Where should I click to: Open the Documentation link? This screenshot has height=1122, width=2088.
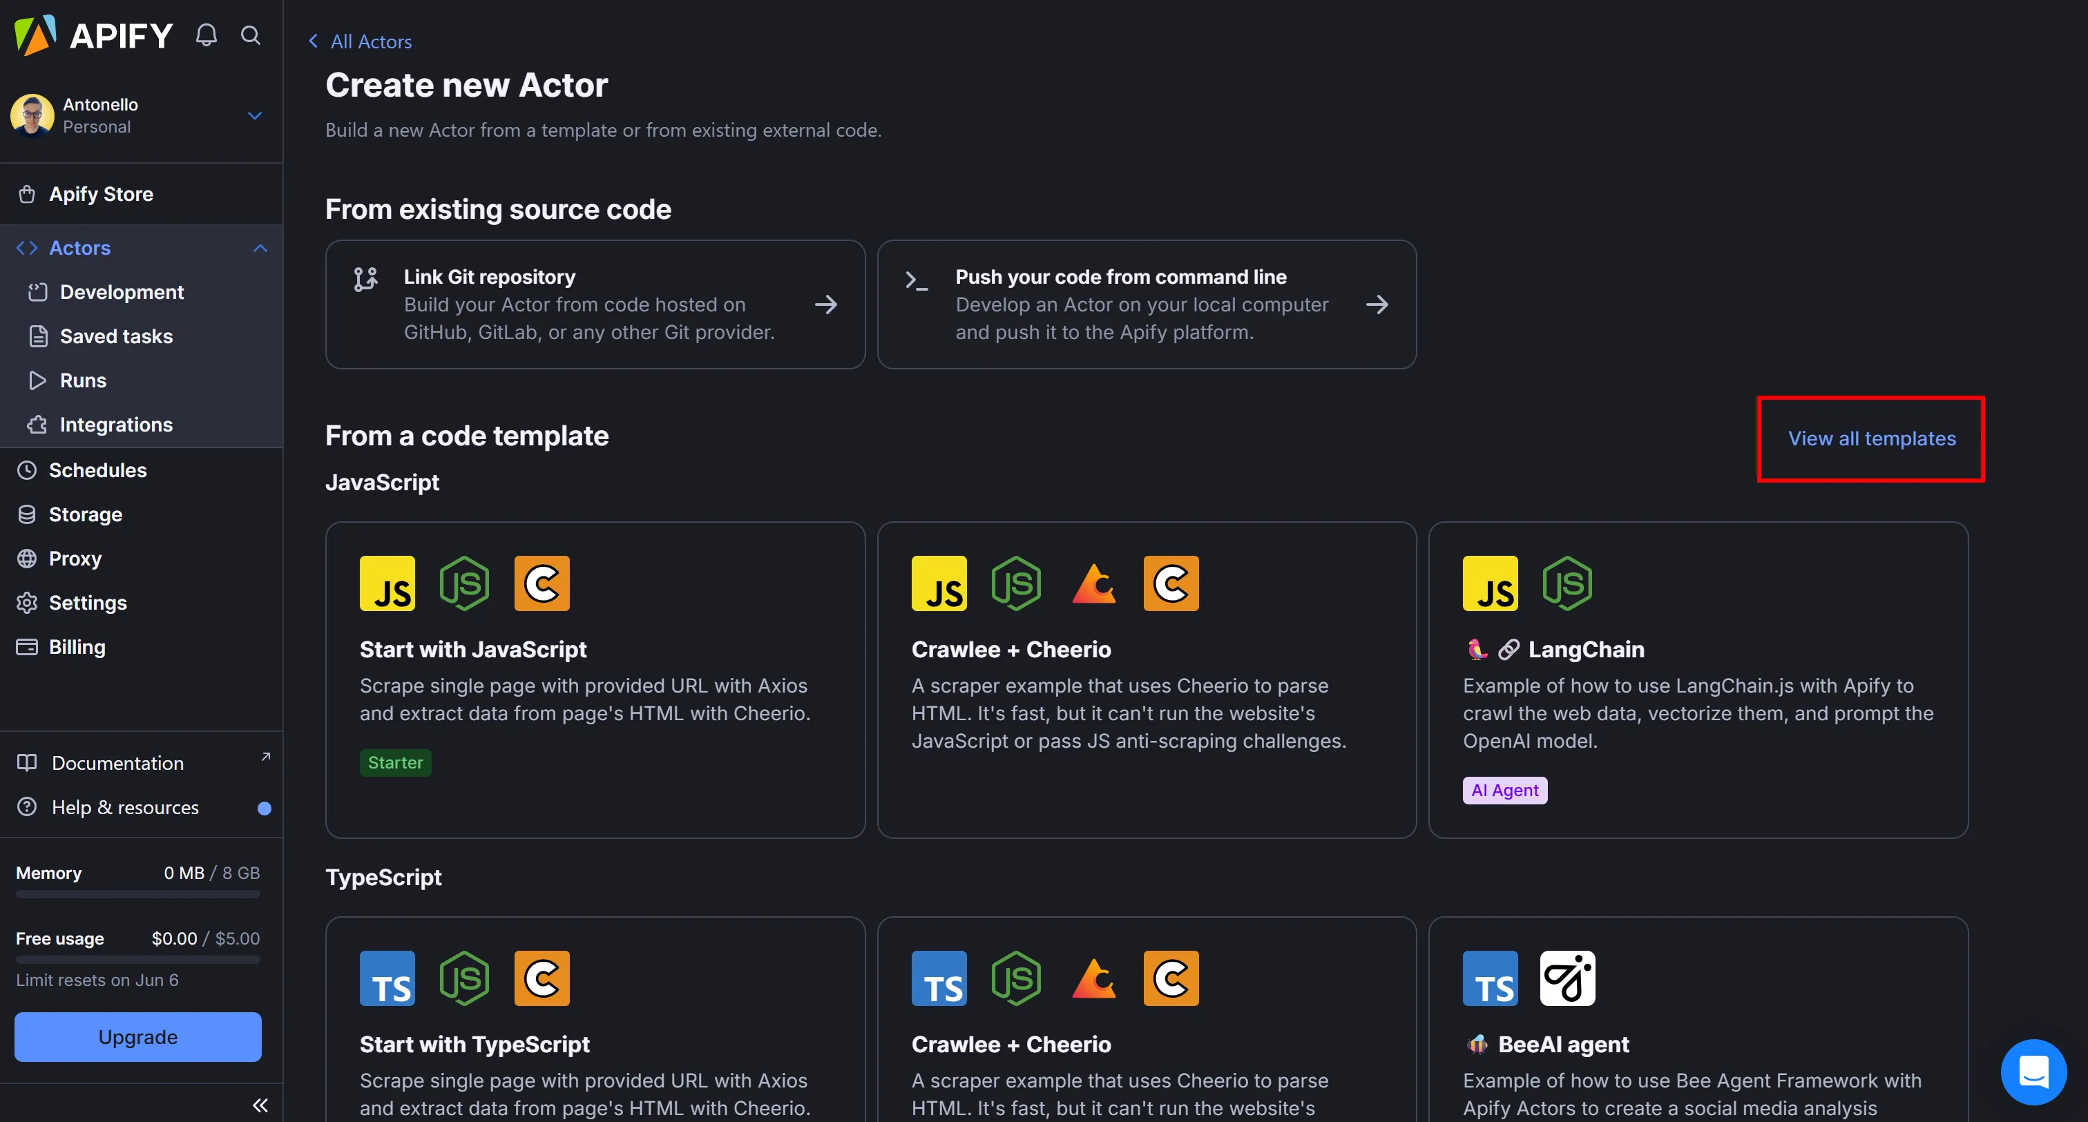click(117, 762)
